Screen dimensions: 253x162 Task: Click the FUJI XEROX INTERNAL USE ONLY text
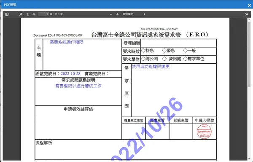tap(159, 29)
